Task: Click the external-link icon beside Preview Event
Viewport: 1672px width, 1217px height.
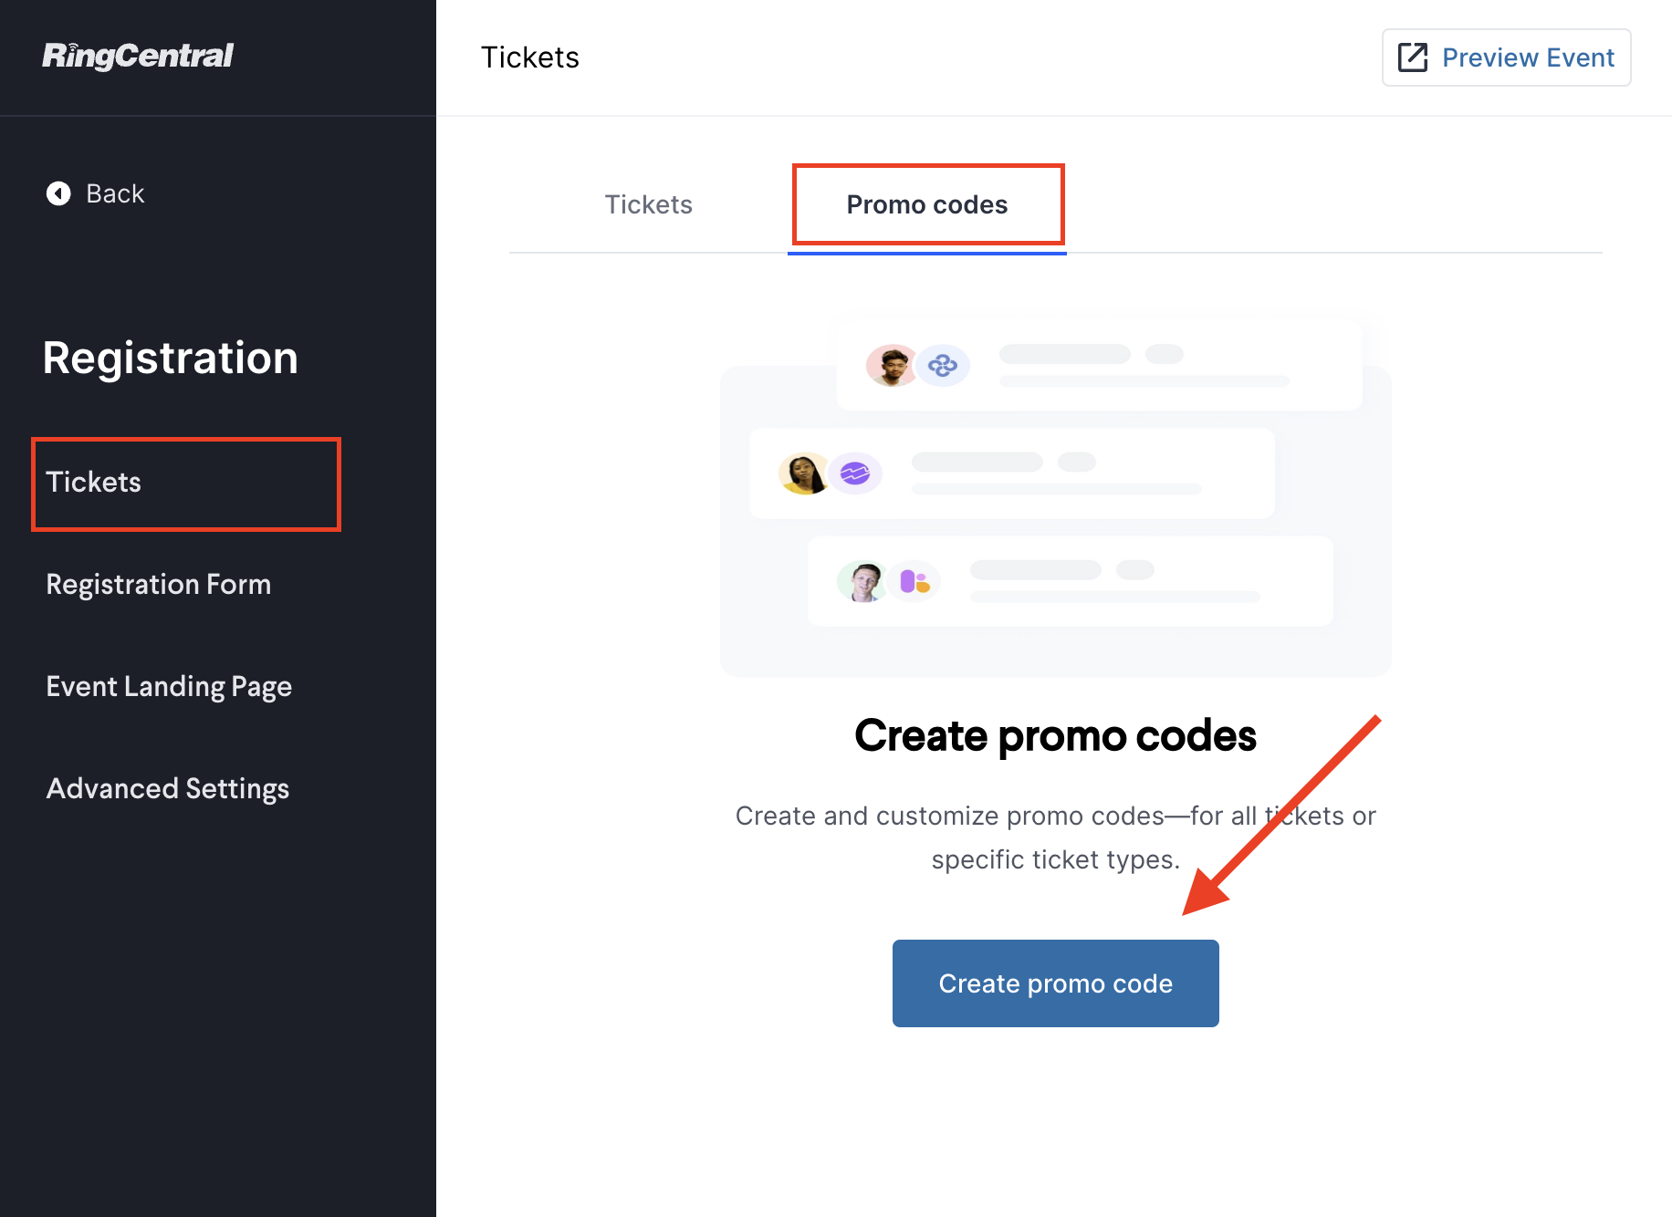Action: tap(1412, 57)
